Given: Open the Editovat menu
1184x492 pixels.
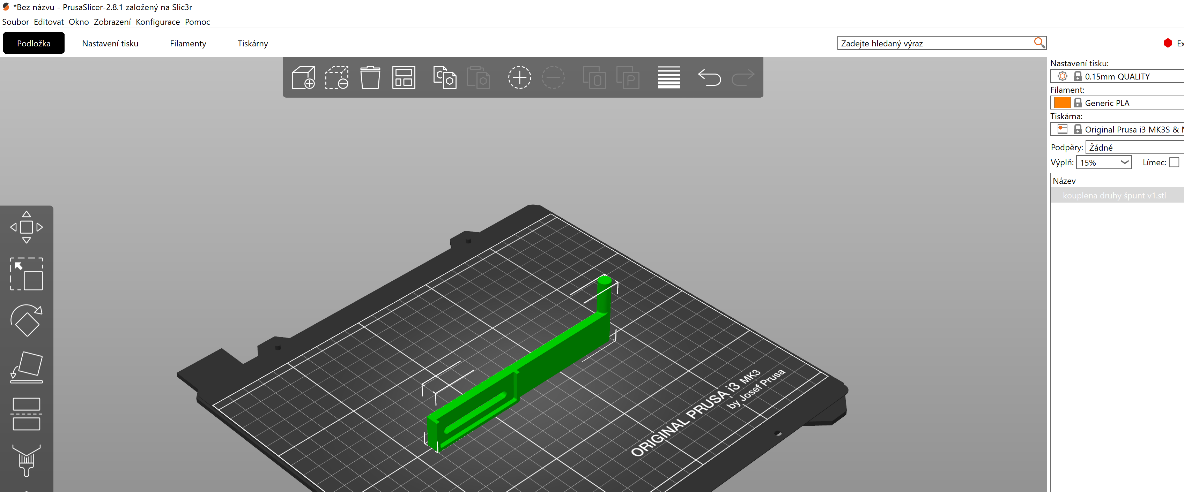Looking at the screenshot, I should [49, 22].
